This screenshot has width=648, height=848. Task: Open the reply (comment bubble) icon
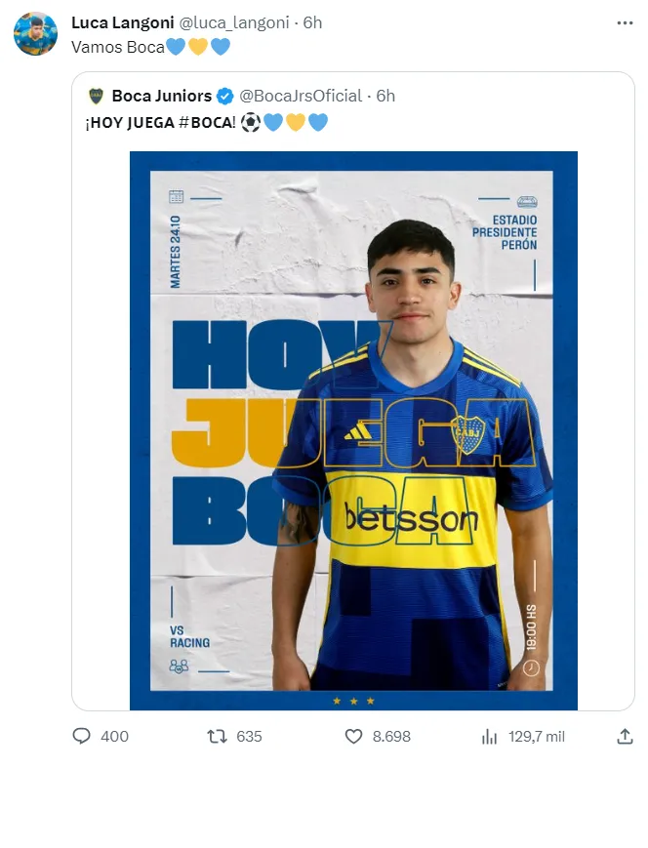tap(82, 737)
